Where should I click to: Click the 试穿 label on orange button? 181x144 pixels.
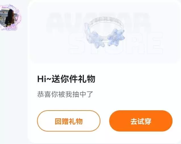[x=144, y=121]
